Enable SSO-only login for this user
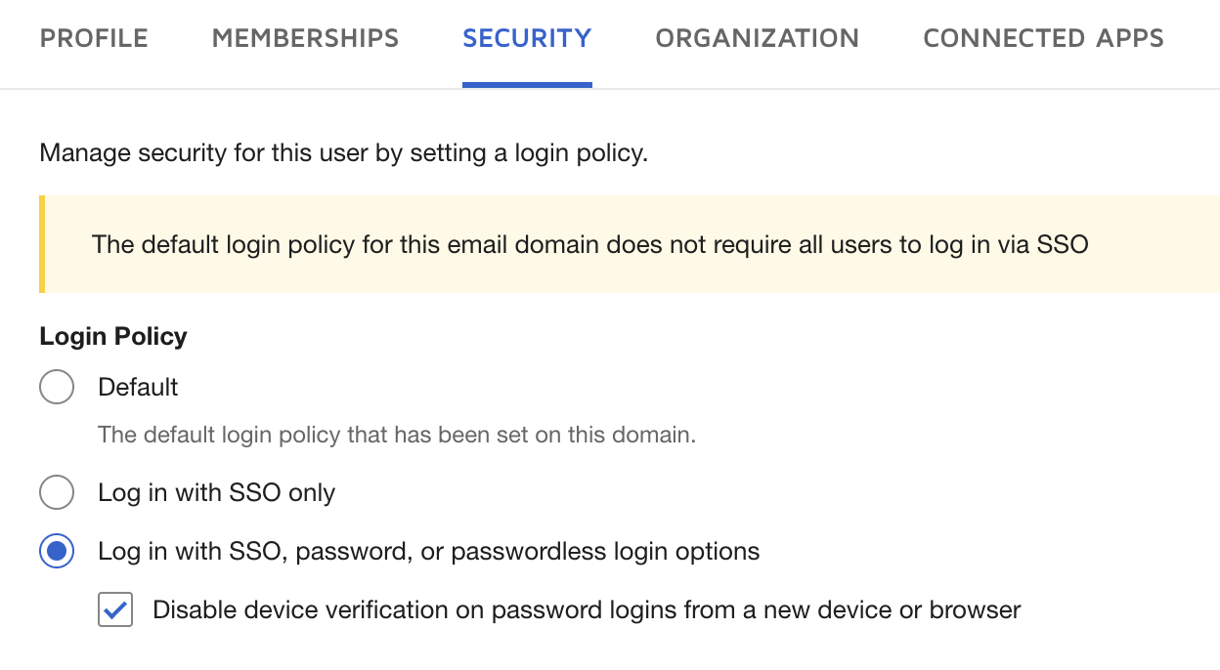 point(57,492)
